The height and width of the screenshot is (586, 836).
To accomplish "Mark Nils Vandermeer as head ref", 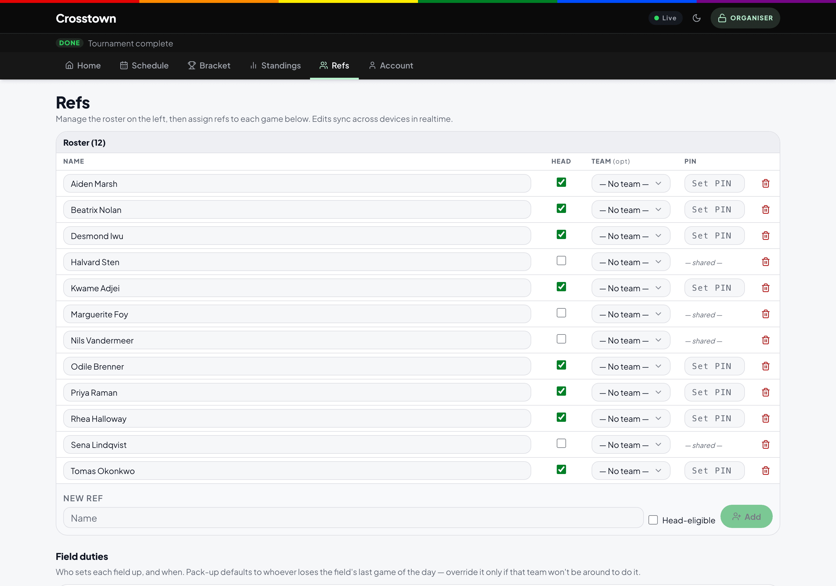I will pyautogui.click(x=561, y=339).
